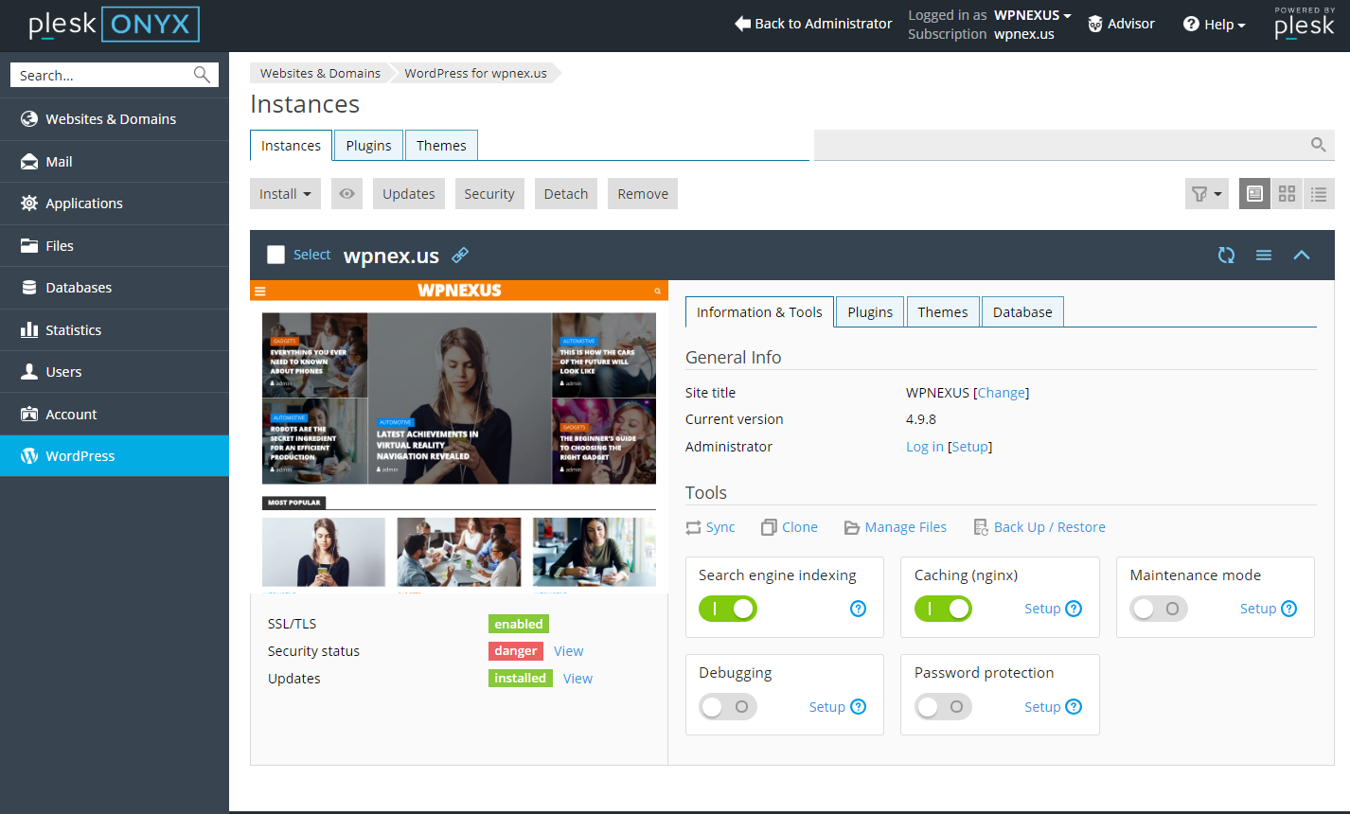1350x814 pixels.
Task: Switch to the top Themes tab
Action: pyautogui.click(x=441, y=145)
